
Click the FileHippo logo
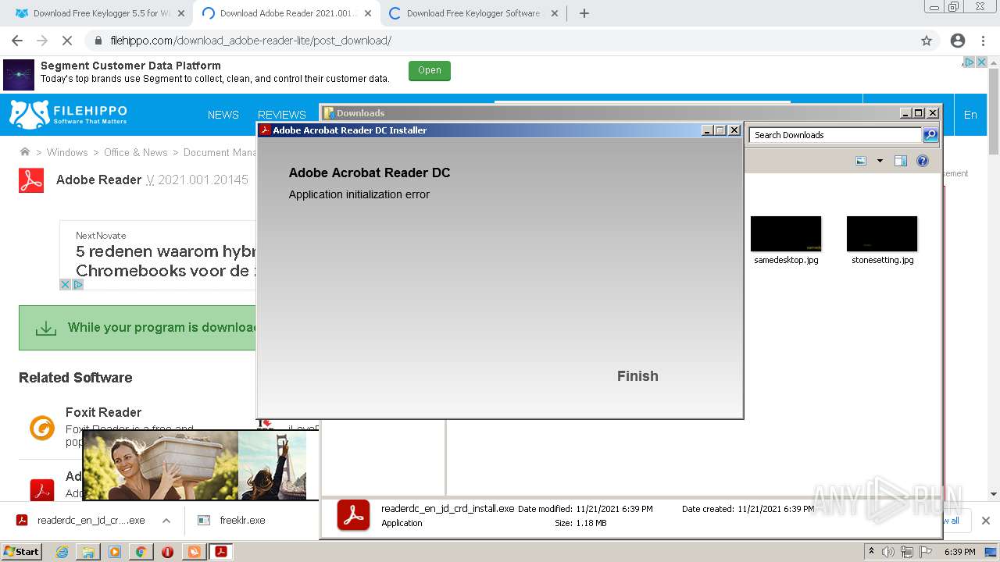pyautogui.click(x=68, y=114)
